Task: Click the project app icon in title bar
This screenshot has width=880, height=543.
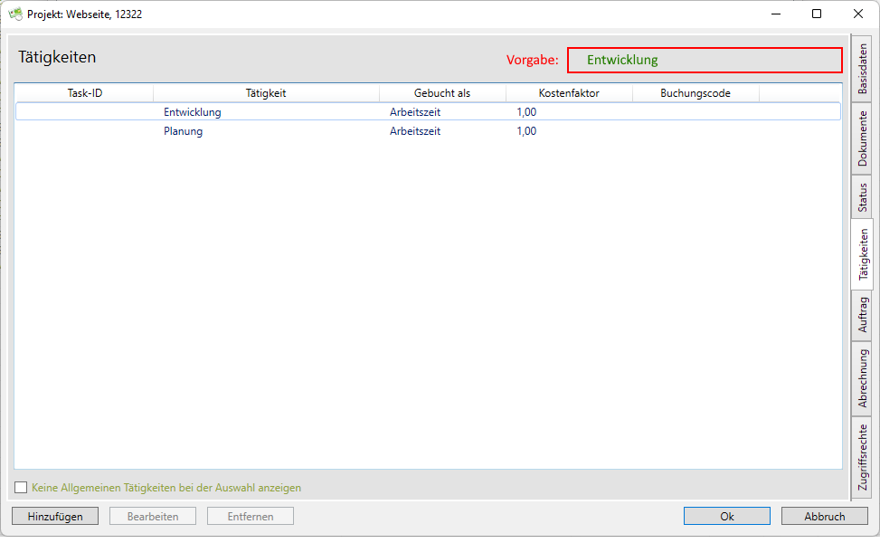Action: [15, 14]
